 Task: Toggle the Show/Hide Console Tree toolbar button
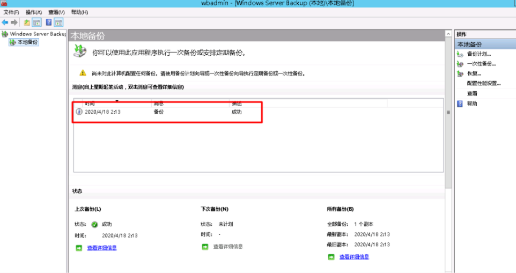pyautogui.click(x=36, y=23)
